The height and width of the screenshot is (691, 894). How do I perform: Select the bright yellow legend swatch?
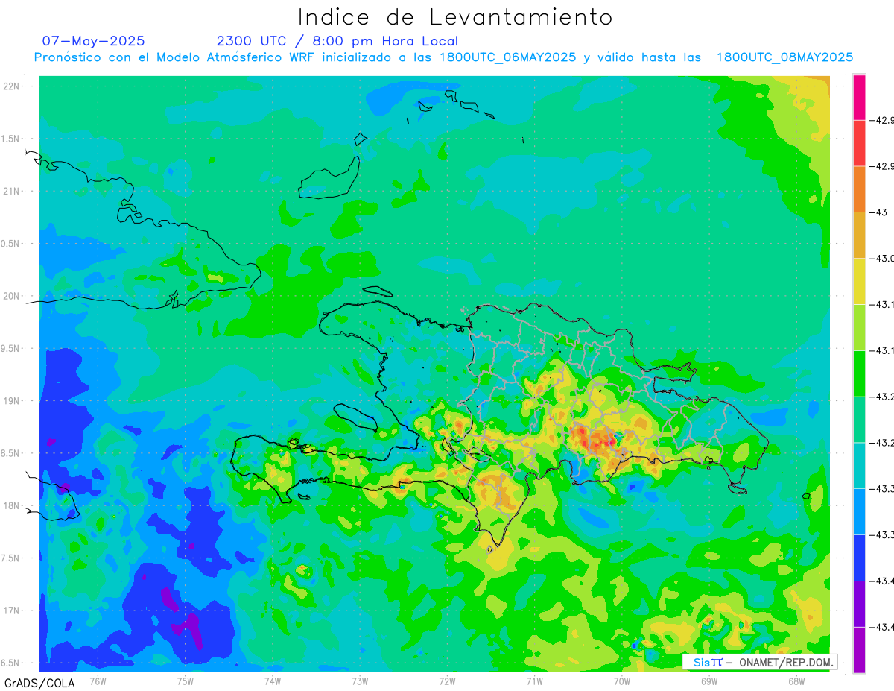[859, 281]
